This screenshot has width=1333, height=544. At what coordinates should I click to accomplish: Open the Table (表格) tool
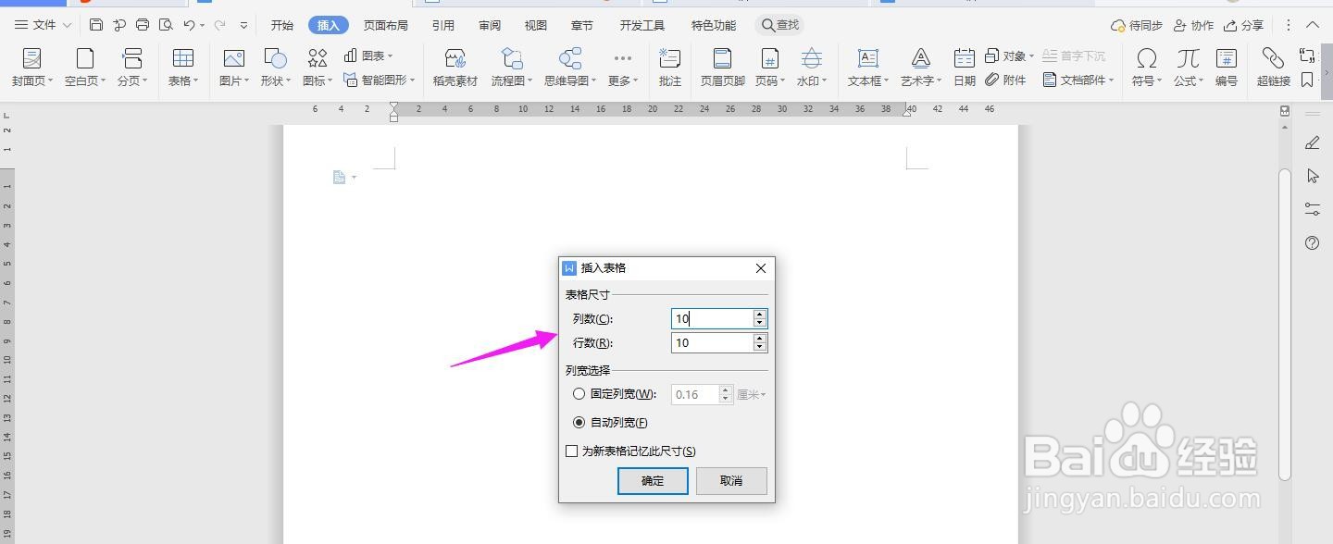click(183, 68)
